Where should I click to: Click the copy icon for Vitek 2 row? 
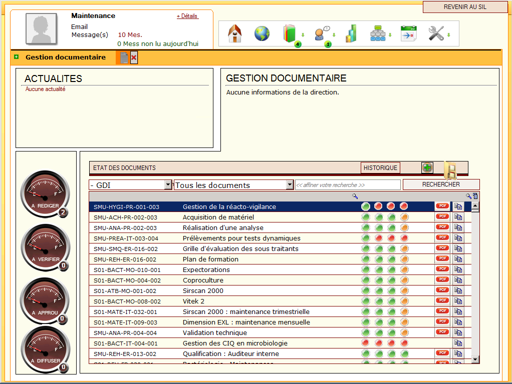[458, 301]
